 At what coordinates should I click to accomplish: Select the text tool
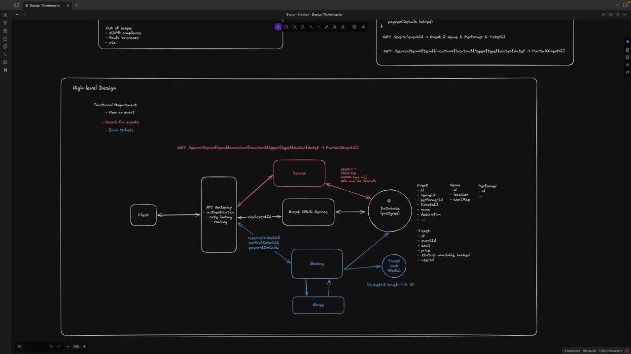[335, 27]
